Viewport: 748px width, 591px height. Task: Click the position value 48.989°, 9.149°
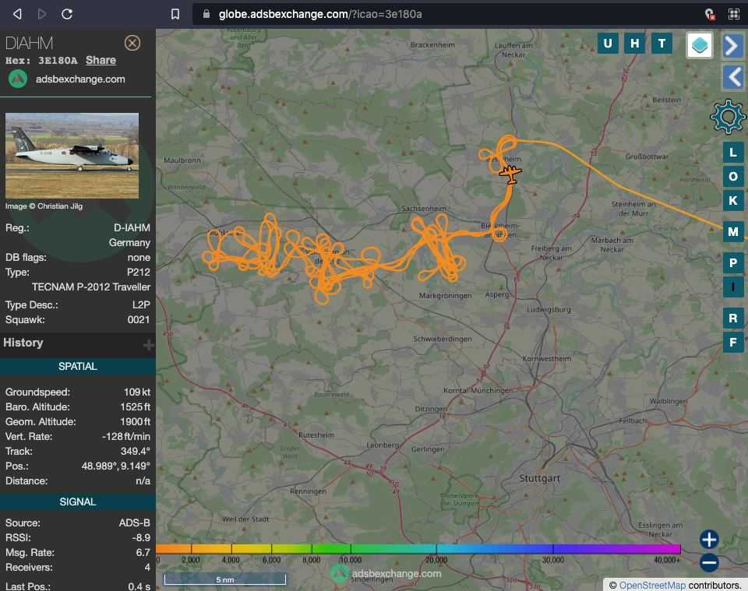point(116,466)
